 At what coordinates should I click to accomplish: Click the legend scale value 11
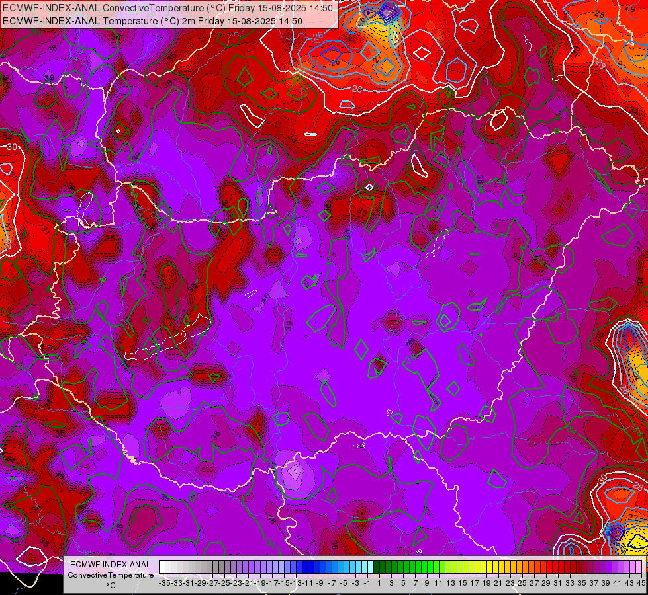pos(438,582)
